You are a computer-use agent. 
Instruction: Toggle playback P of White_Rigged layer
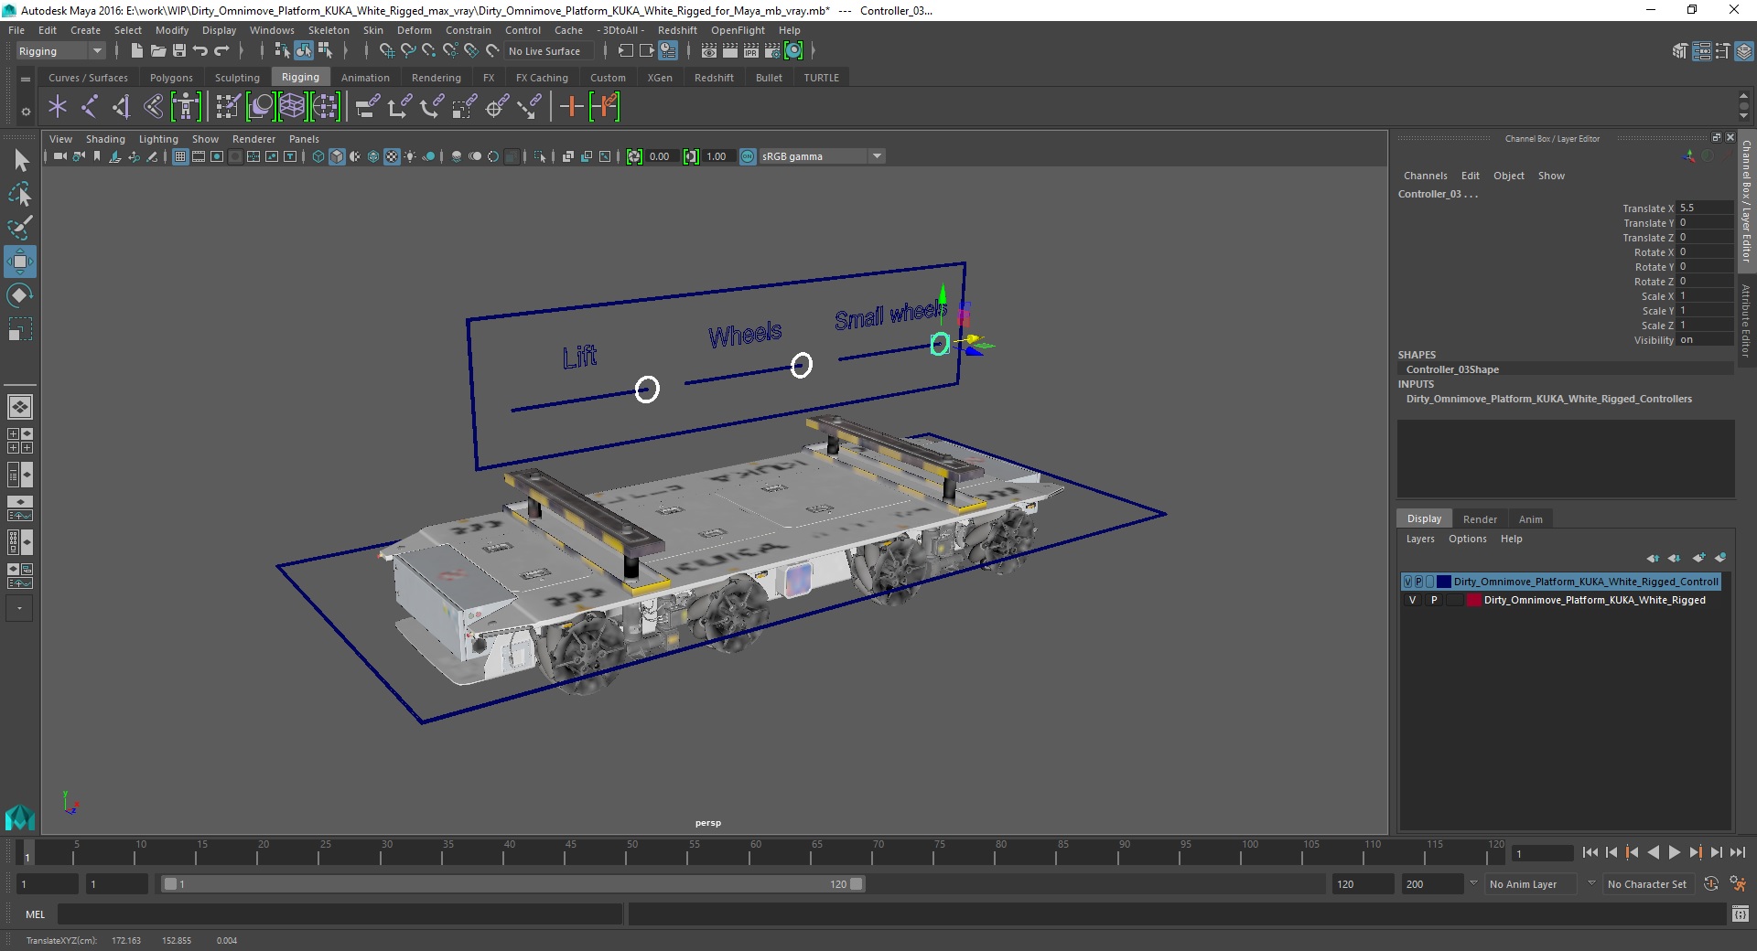1434,601
